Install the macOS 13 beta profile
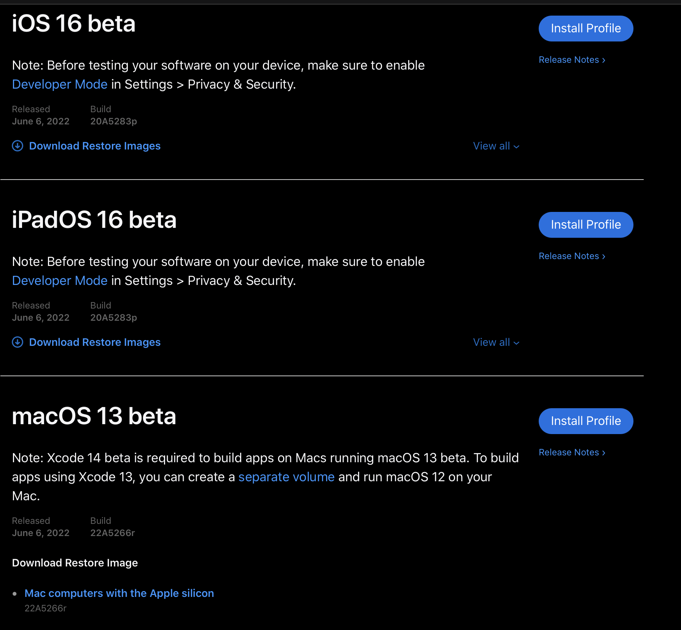Viewport: 681px width, 630px height. [586, 421]
